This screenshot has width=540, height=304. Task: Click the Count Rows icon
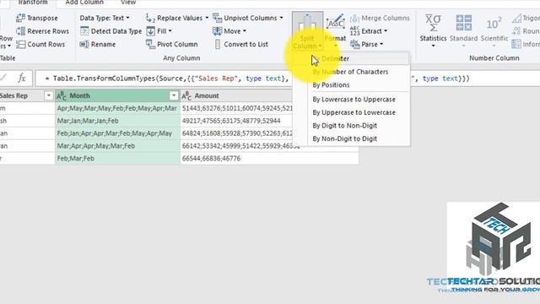point(20,44)
